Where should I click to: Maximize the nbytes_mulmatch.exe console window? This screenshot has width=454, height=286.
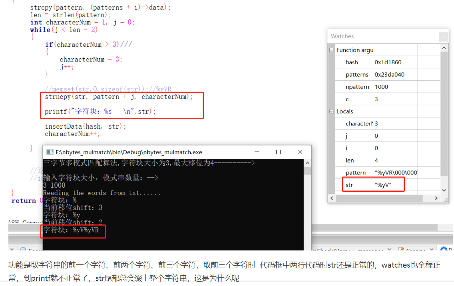[278, 152]
